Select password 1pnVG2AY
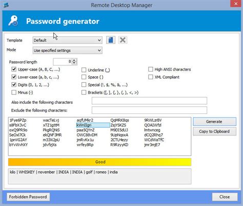The height and width of the screenshot is (206, 243). pos(18,140)
